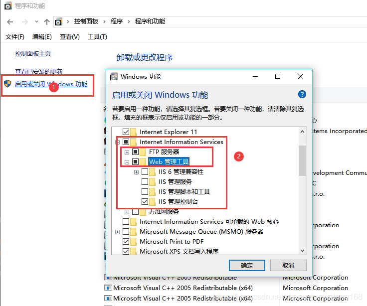Click folder icon of IIS 管理控制台

pos(153,202)
